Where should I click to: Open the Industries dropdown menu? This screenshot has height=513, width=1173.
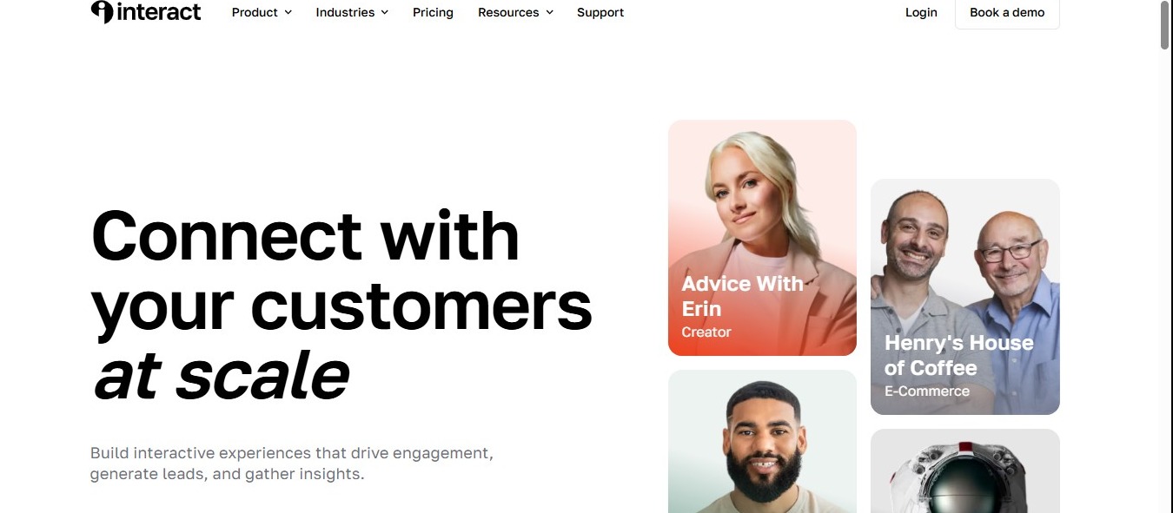click(352, 12)
